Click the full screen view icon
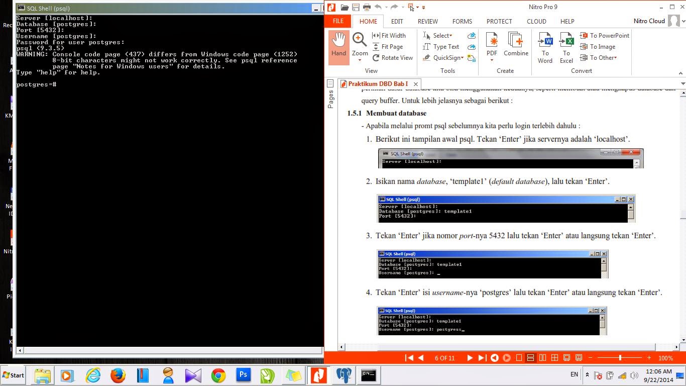 tap(567, 358)
